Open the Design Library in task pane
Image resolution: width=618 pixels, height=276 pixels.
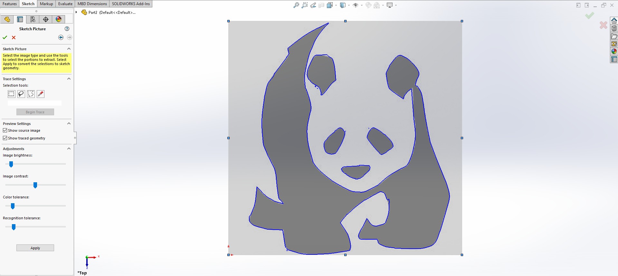click(x=614, y=28)
